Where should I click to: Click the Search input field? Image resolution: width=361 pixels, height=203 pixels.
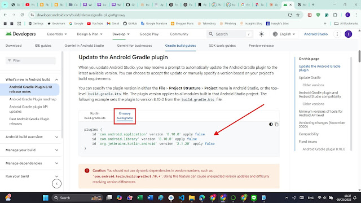230,34
